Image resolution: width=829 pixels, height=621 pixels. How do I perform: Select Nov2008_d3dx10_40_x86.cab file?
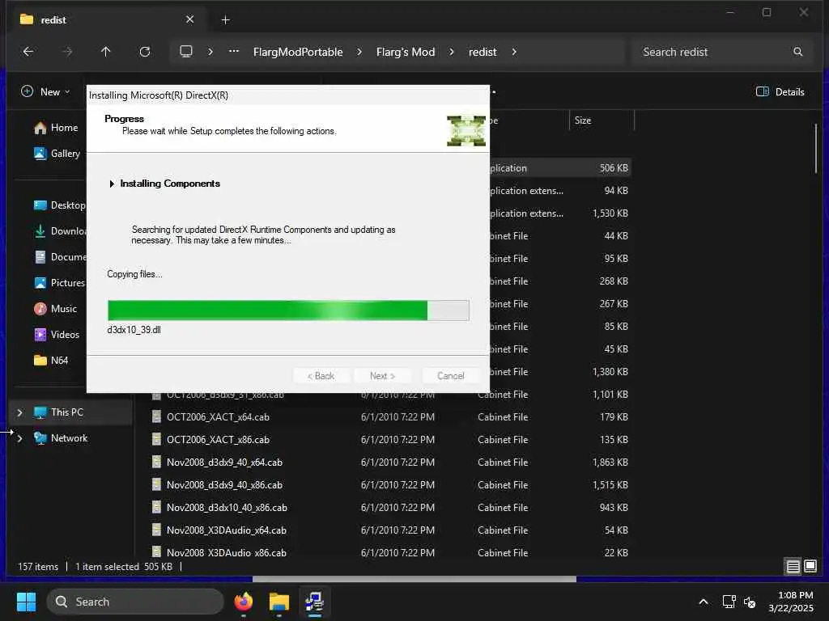pyautogui.click(x=227, y=508)
